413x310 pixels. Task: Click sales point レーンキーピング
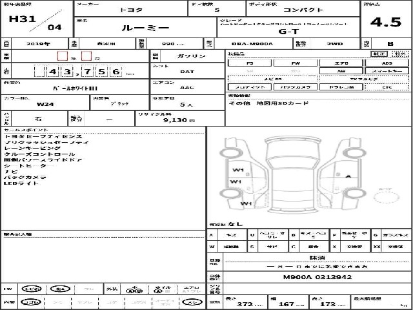coord(32,148)
